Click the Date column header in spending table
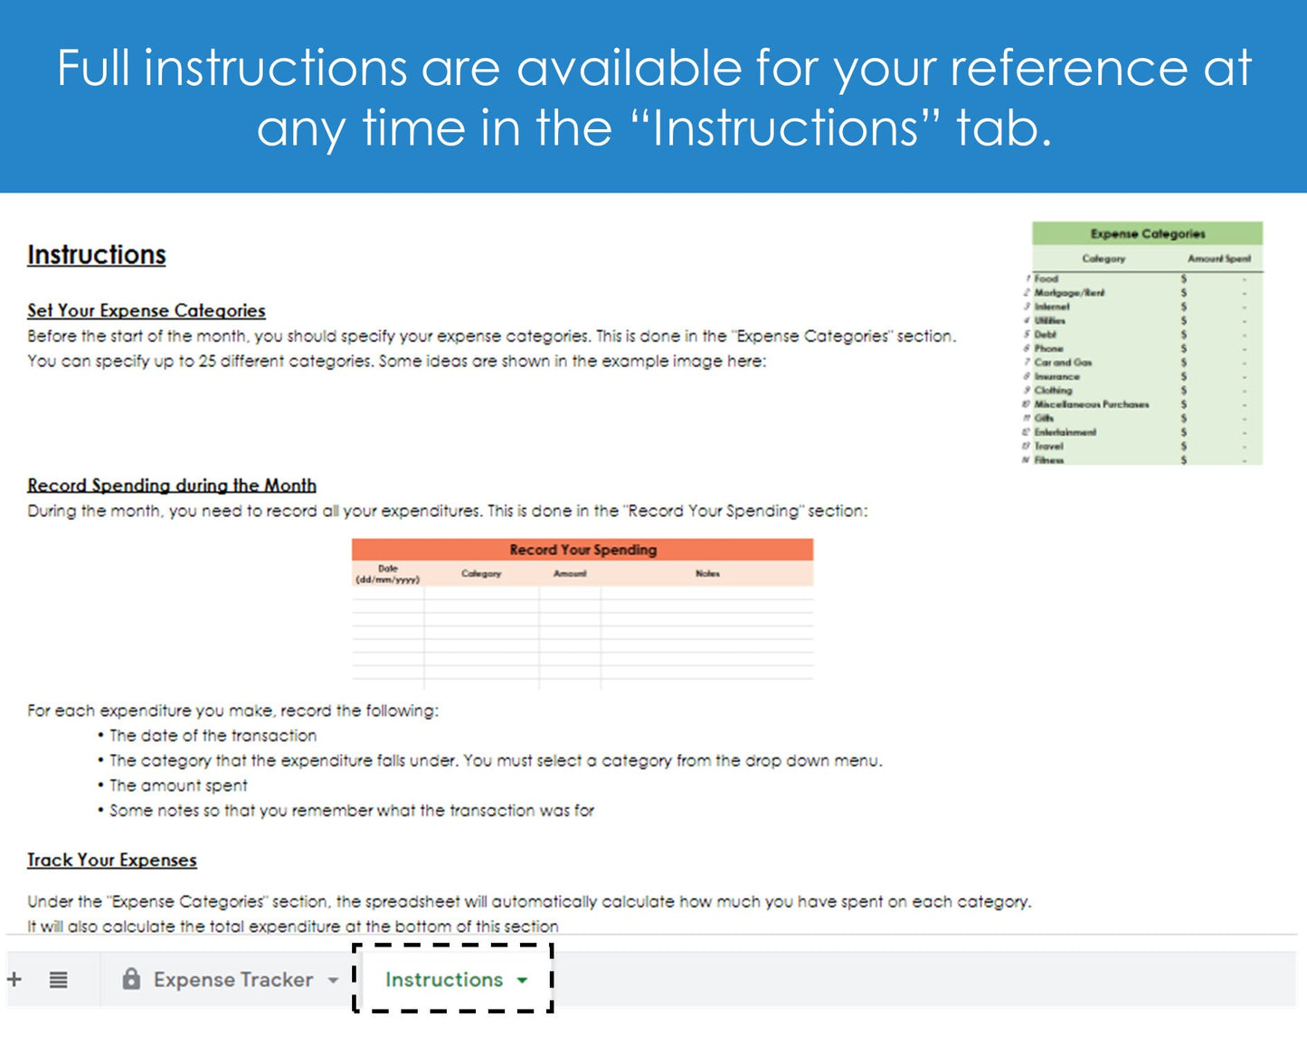Viewport: 1307px width, 1045px height. [388, 574]
